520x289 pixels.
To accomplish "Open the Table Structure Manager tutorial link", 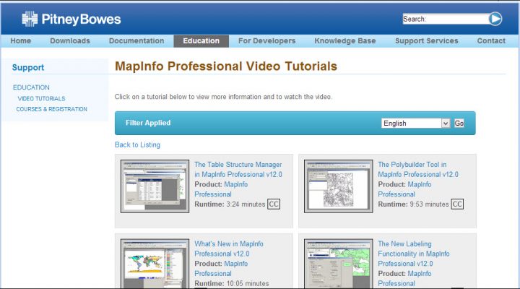I will [x=238, y=169].
